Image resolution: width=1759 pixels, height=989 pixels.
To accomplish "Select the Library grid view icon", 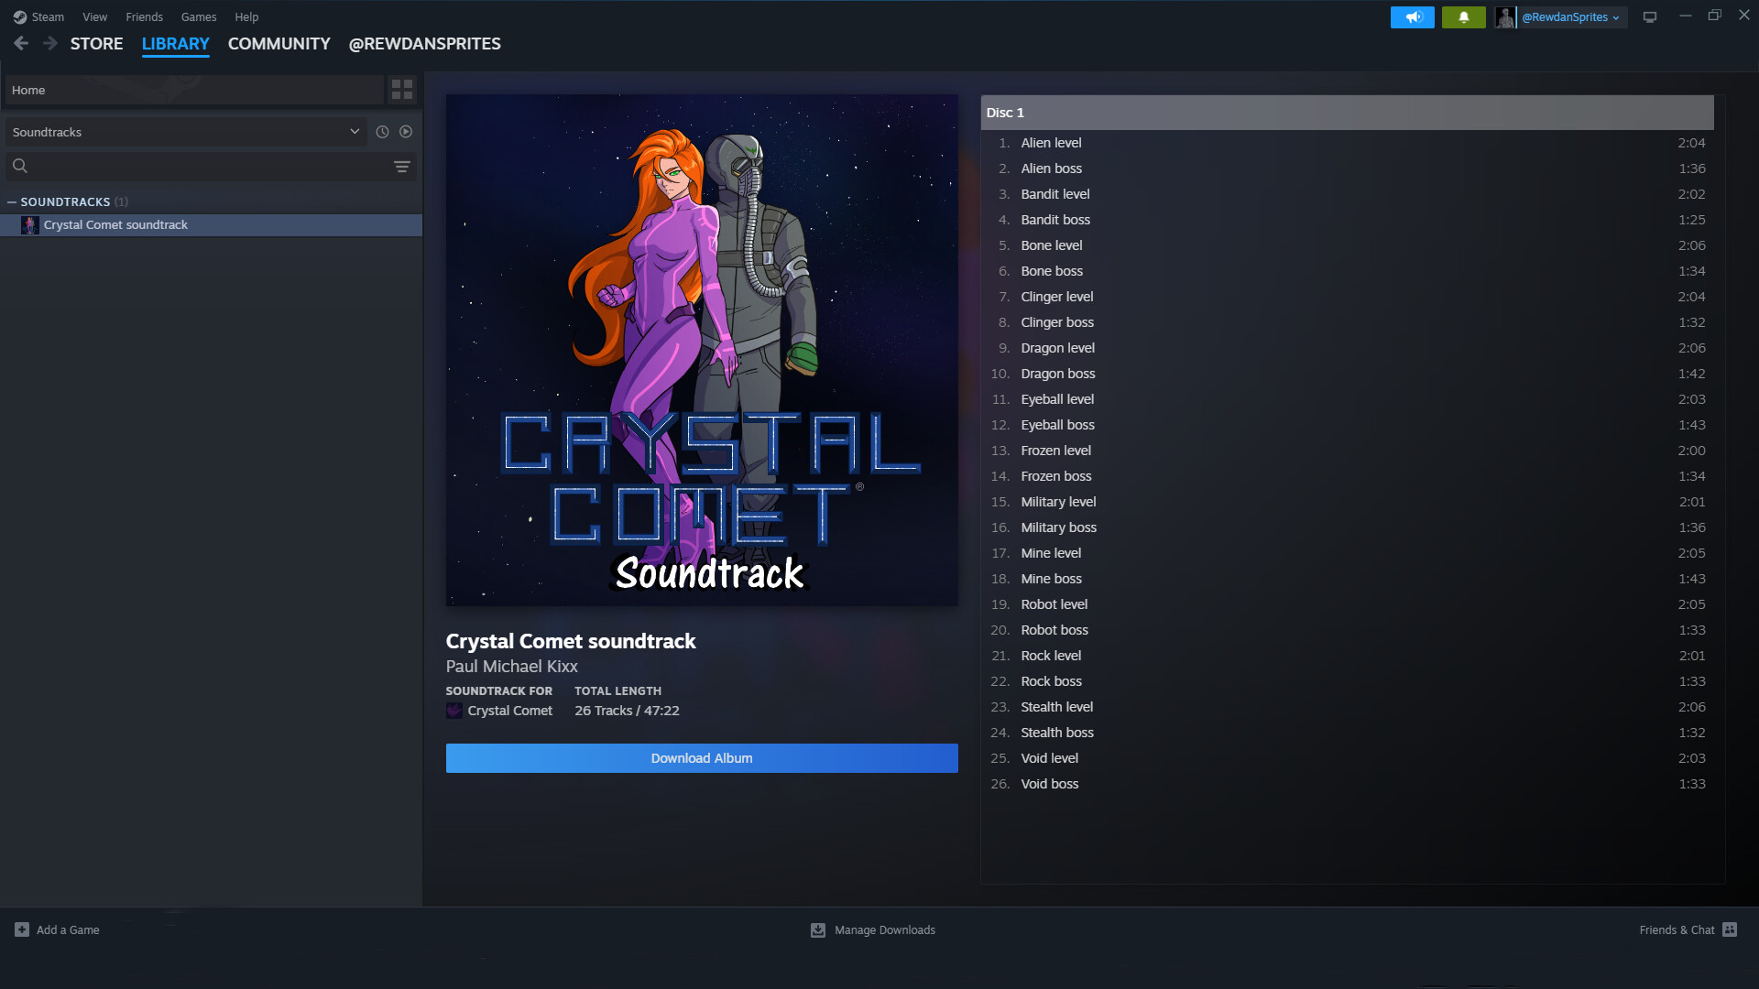I will [402, 90].
